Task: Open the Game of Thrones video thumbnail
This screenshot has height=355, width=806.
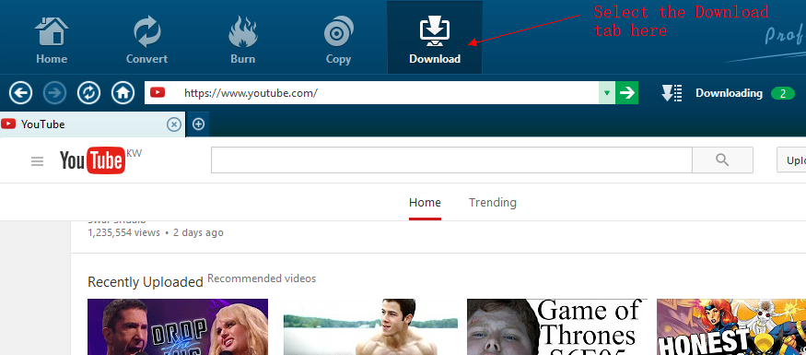Action: click(557, 327)
